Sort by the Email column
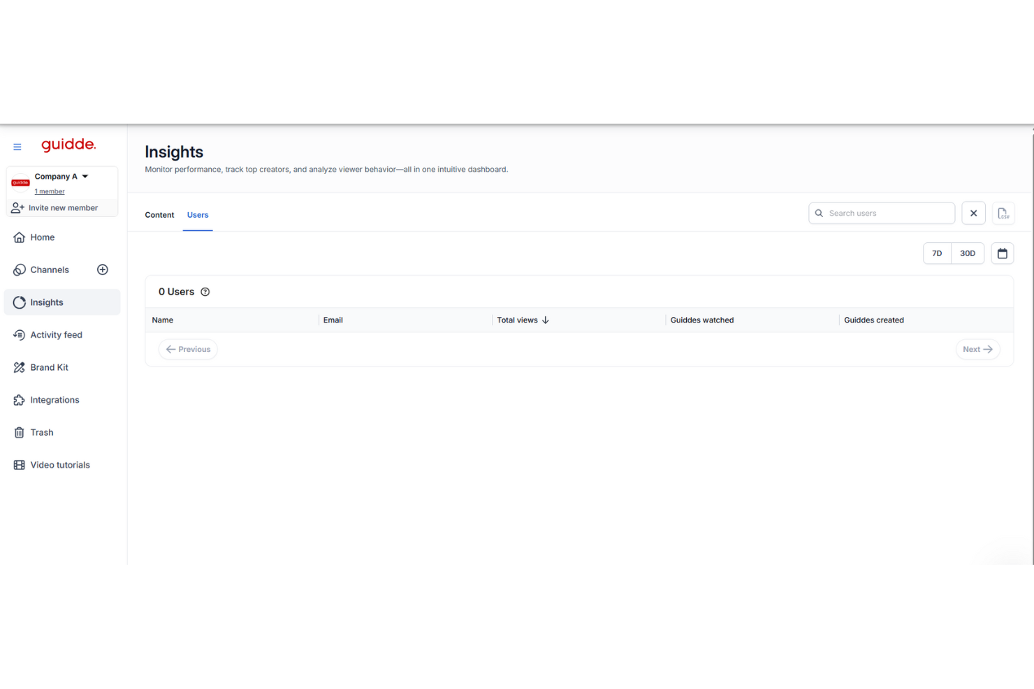 tap(333, 320)
